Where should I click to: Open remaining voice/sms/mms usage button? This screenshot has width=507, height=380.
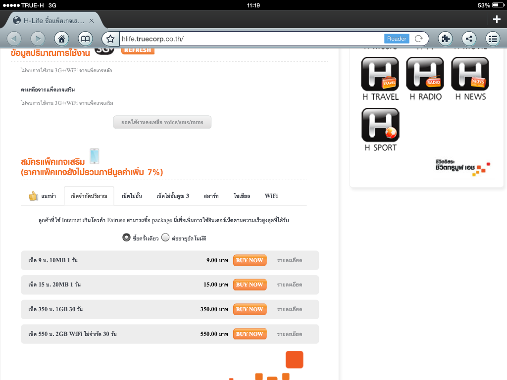coord(162,122)
